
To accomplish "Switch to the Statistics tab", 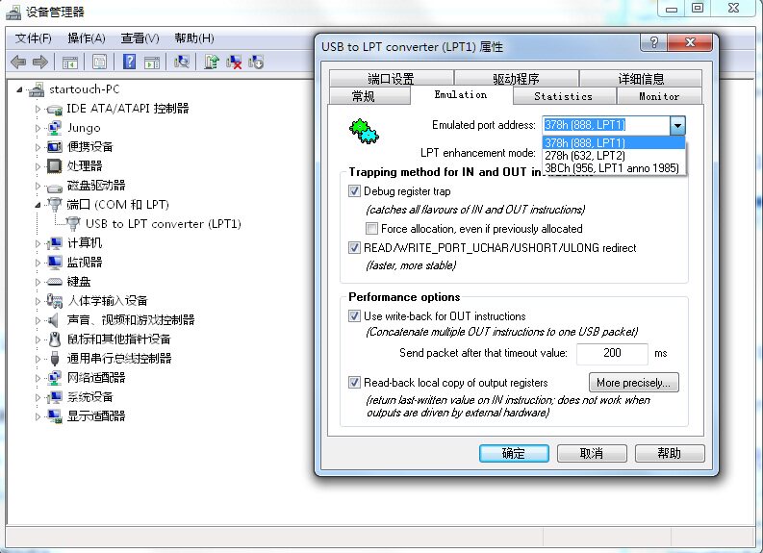I will [x=564, y=96].
